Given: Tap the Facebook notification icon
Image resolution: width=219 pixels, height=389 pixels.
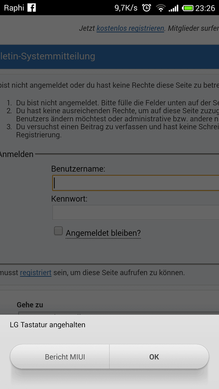Looking at the screenshot, I should 31,8.
